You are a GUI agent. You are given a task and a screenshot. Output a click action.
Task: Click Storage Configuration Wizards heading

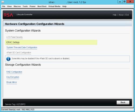23,65
